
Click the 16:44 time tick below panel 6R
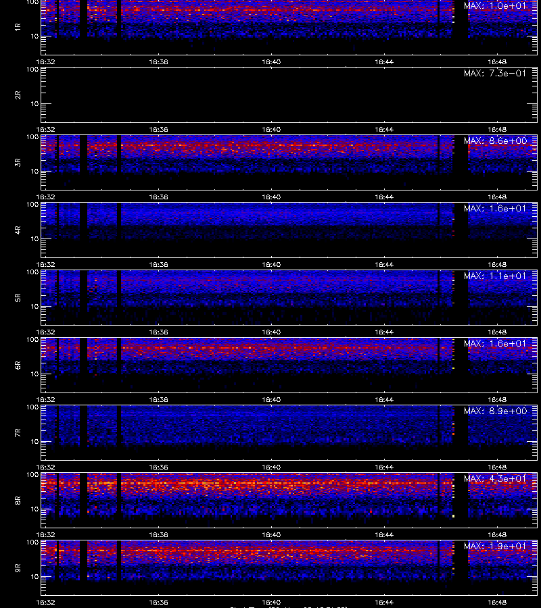coord(384,399)
